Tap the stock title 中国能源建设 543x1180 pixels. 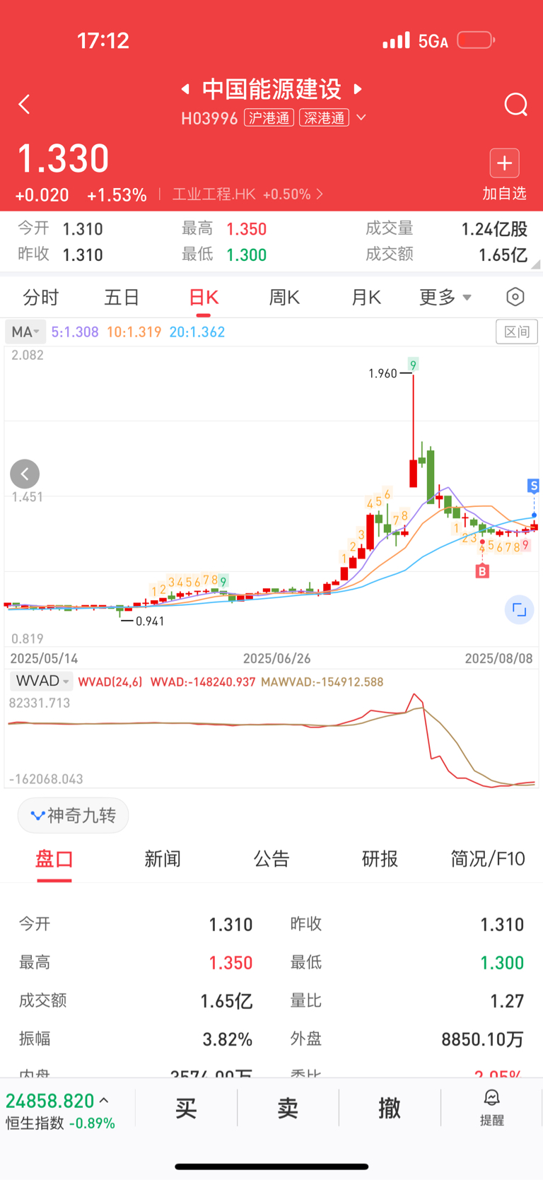click(x=271, y=89)
